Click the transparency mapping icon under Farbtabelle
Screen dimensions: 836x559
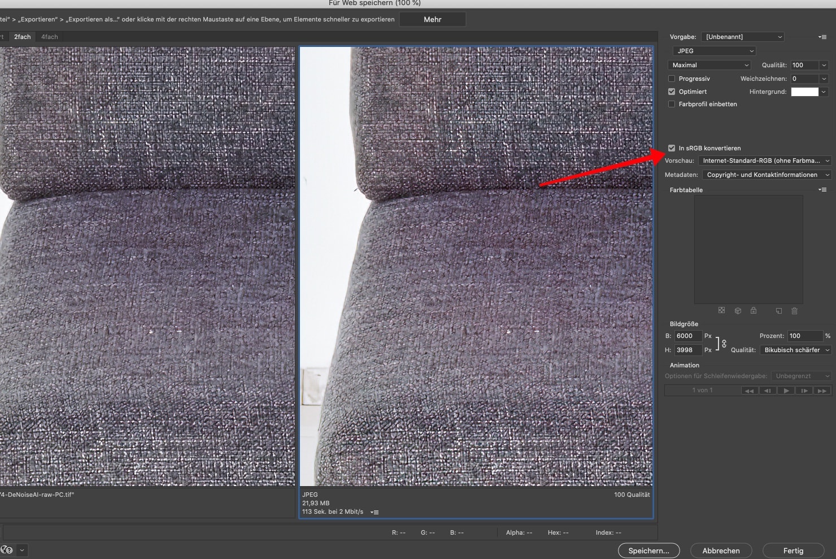[x=721, y=310]
